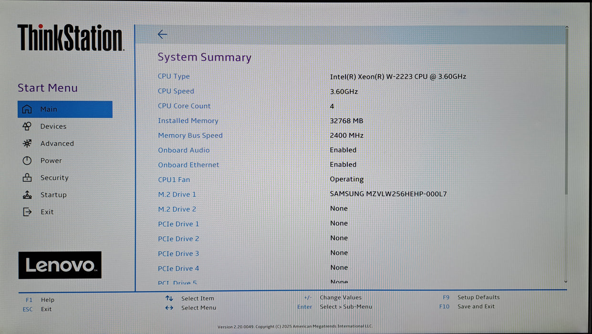
Task: Click the scrollbar up arrow
Action: tap(566, 28)
